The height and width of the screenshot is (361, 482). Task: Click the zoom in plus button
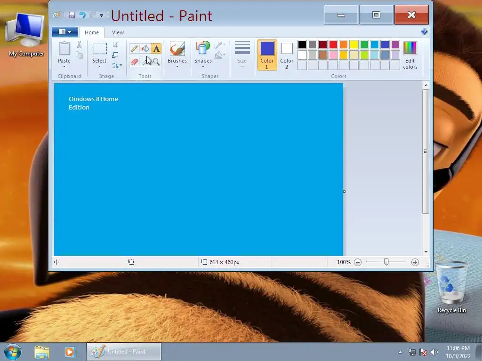[x=415, y=262]
